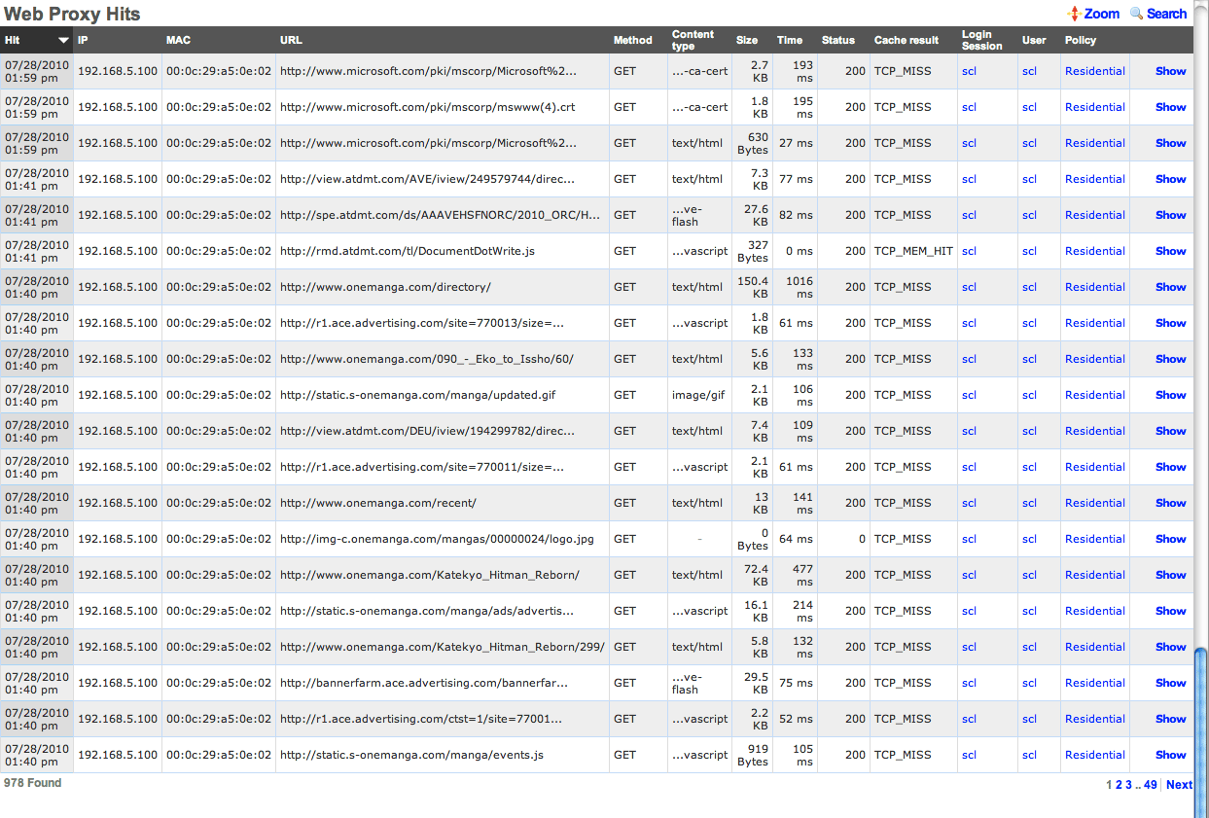1209x818 pixels.
Task: Select URL www.onemanga.com/recent/
Action: 377,503
